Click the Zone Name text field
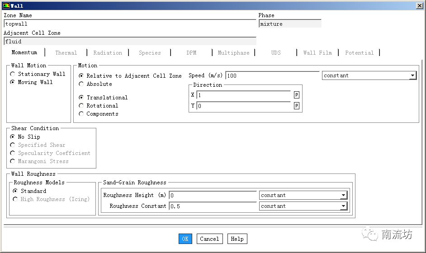The width and height of the screenshot is (426, 253). coord(129,24)
